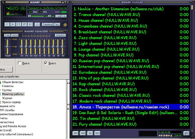Screen dimensions: 195x139
Task: Click the volume slider handle
Action: tap(30, 16)
